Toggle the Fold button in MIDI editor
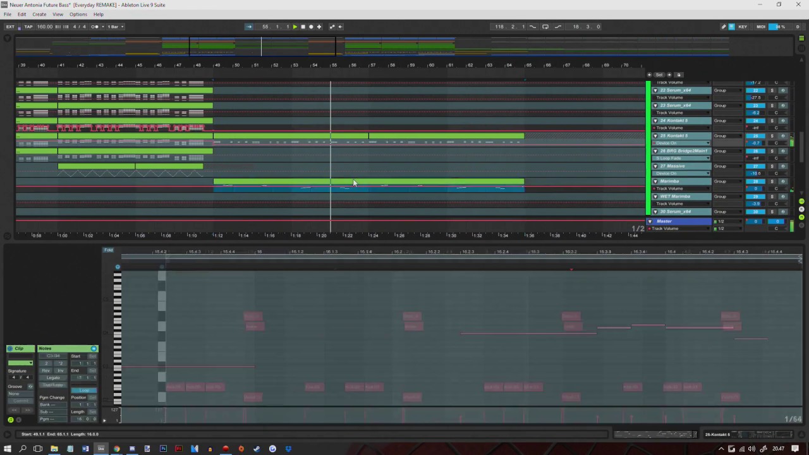The image size is (809, 455). coord(109,250)
